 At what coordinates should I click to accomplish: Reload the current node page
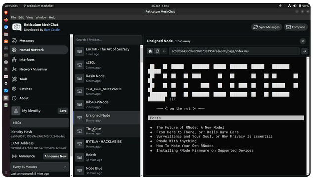[157, 51]
